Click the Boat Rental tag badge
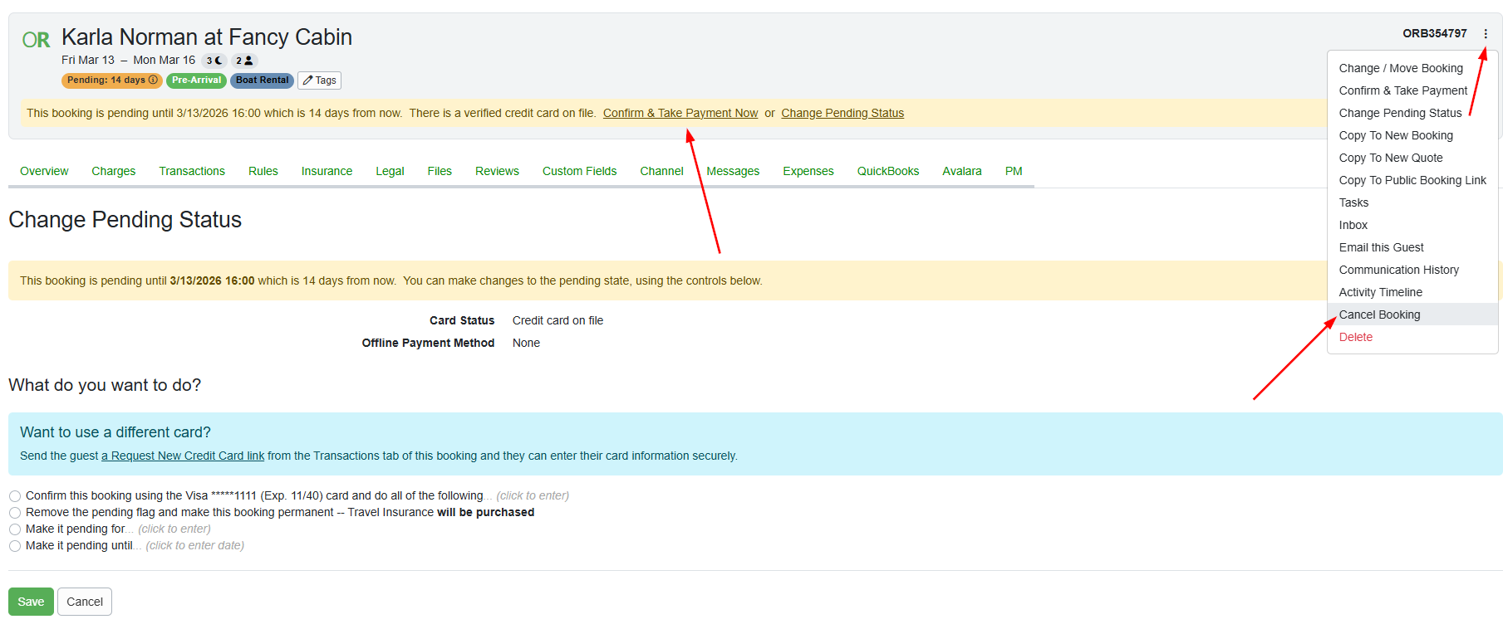1503x629 pixels. (262, 80)
